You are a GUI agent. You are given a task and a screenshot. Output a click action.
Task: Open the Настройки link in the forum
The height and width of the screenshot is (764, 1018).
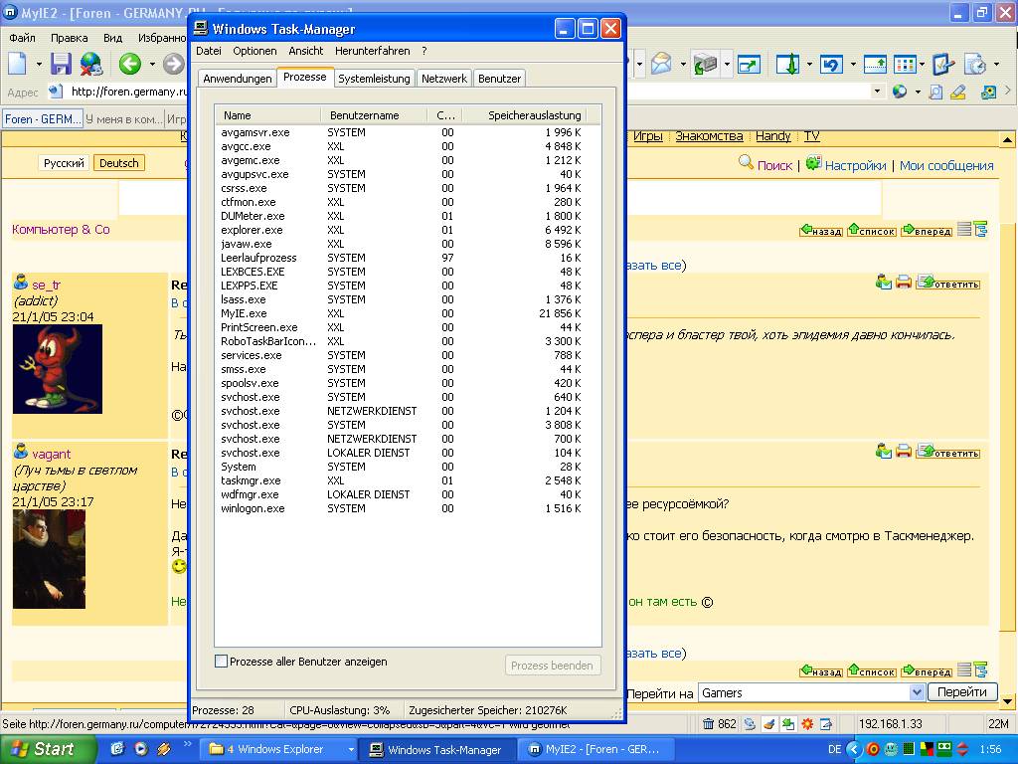(855, 166)
